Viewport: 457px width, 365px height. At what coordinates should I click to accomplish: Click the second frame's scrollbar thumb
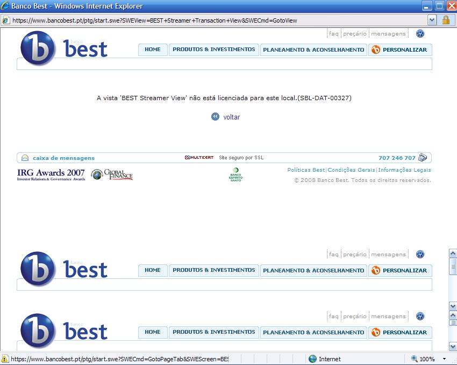453,266
